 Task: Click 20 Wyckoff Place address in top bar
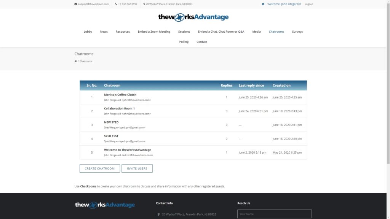pyautogui.click(x=169, y=4)
